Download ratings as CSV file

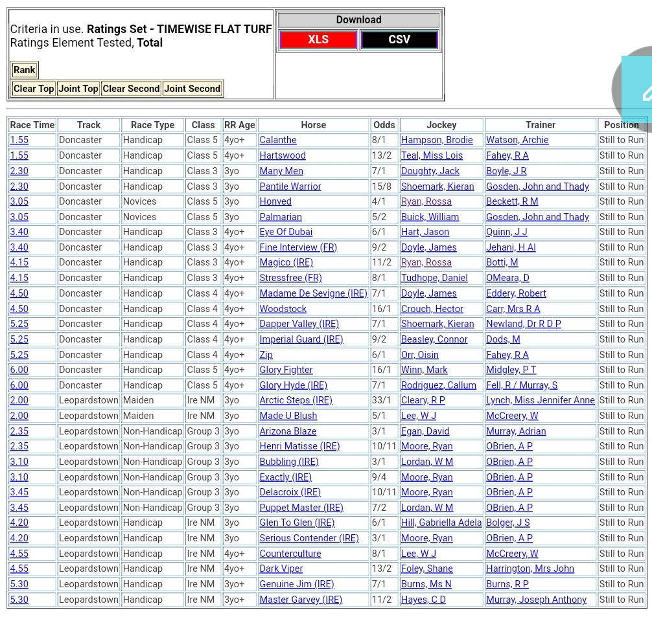(399, 39)
